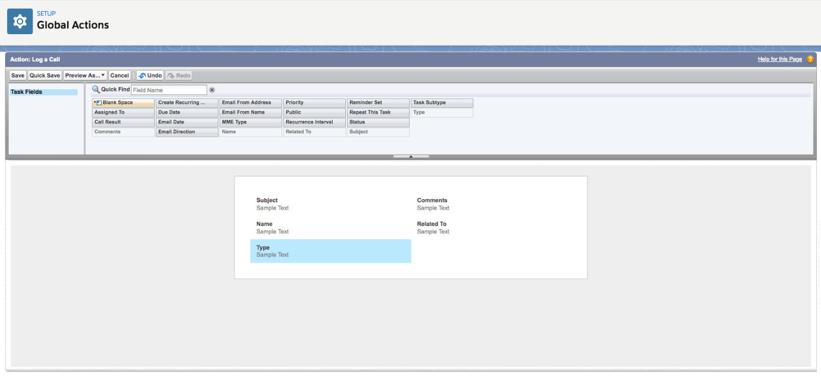Select the Type field in the layout
The width and height of the screenshot is (821, 376).
330,251
